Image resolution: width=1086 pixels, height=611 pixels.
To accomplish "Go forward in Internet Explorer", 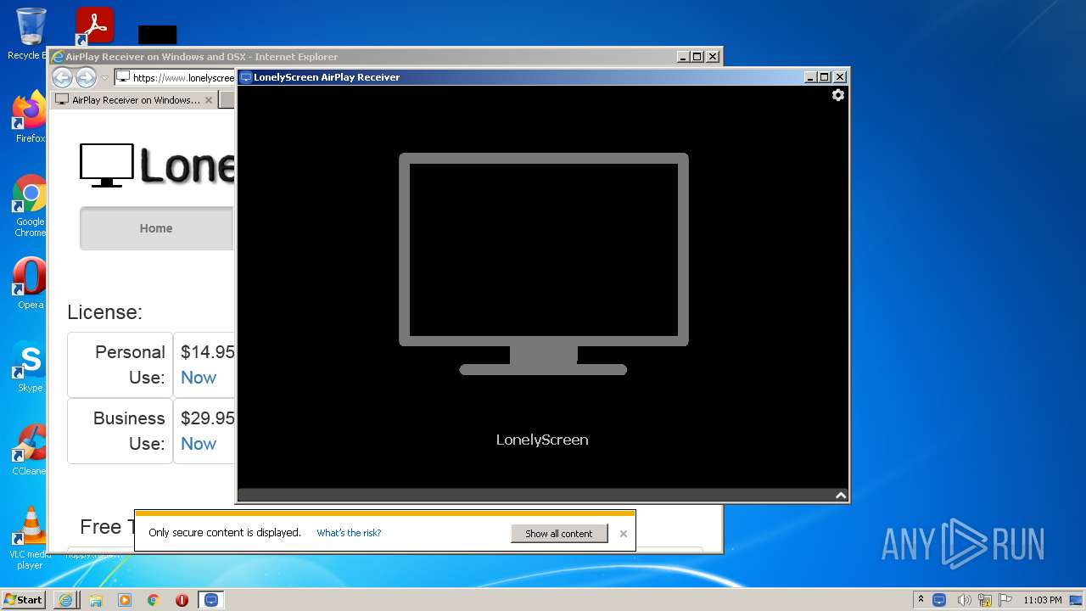I will coord(86,77).
